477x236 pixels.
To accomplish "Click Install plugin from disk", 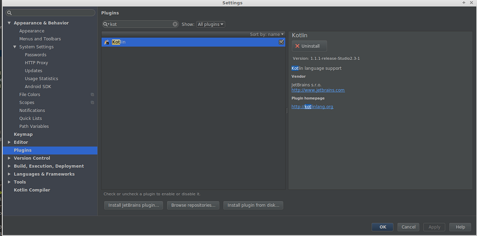I will [253, 205].
